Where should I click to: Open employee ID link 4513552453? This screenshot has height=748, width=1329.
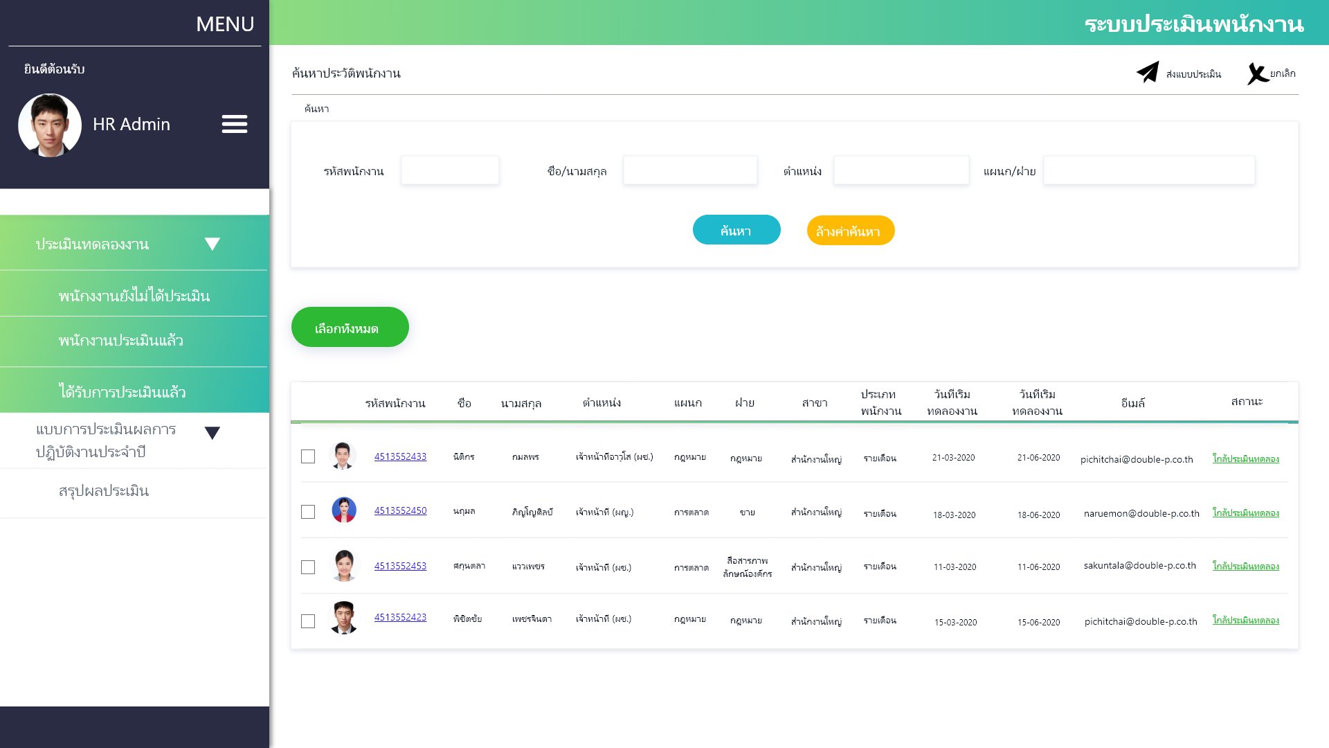point(400,566)
